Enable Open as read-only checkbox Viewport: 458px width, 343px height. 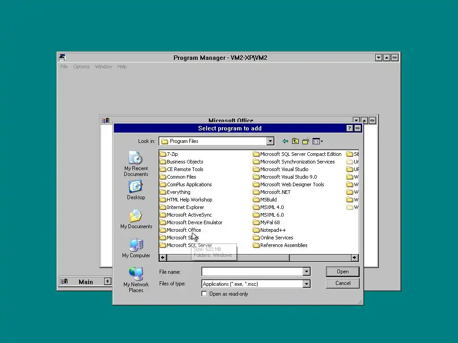(204, 294)
